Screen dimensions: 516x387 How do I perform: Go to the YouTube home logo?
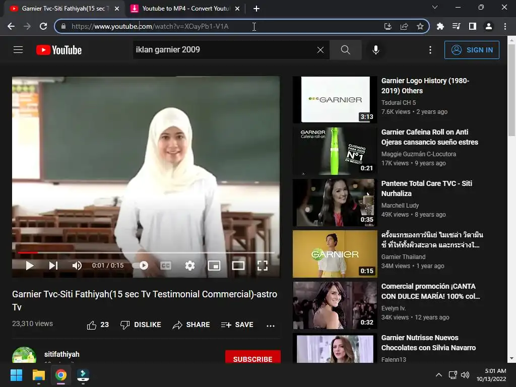[59, 50]
